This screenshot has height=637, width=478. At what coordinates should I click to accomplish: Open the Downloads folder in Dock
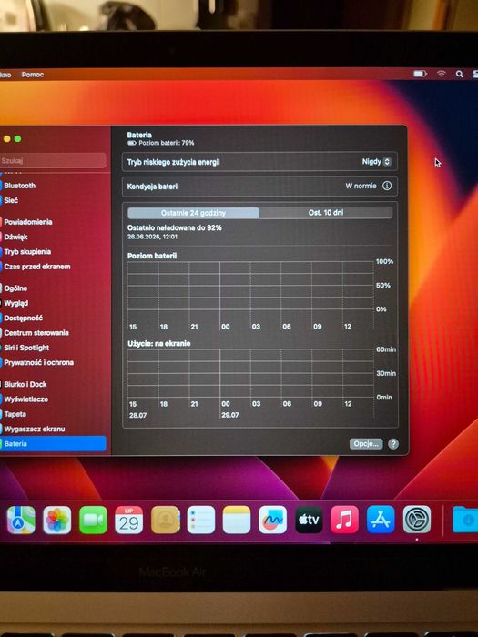pos(465,520)
